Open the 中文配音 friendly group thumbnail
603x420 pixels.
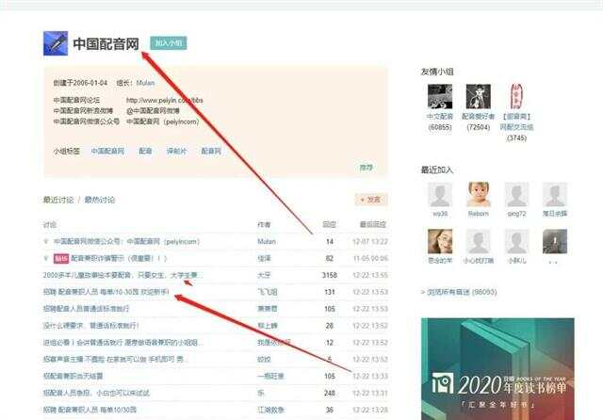pos(440,96)
